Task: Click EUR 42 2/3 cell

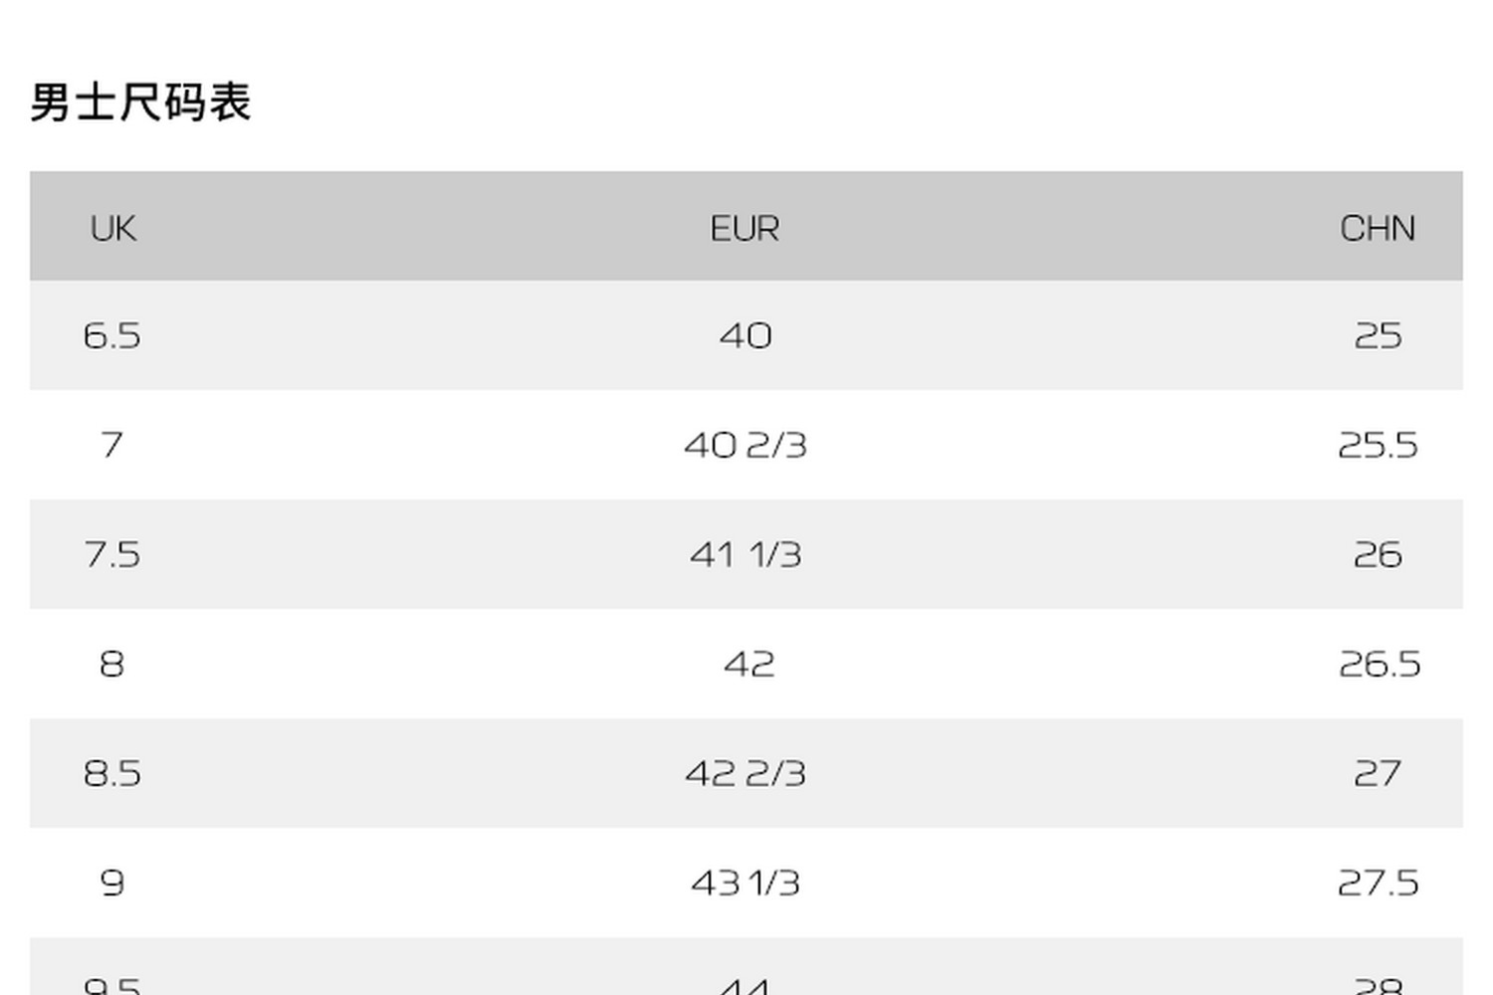Action: click(746, 773)
